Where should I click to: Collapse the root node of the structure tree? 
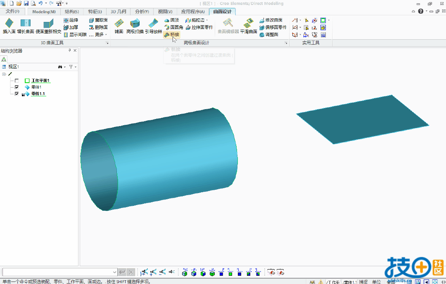click(4, 74)
